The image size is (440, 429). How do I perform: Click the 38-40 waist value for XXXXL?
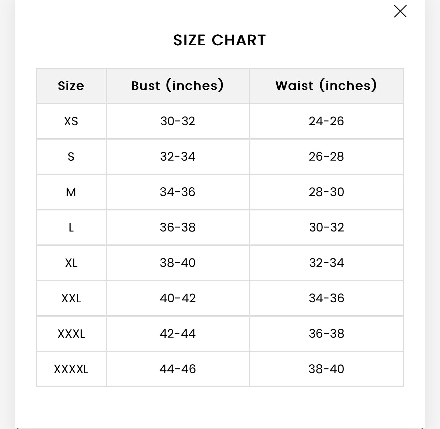pos(327,369)
